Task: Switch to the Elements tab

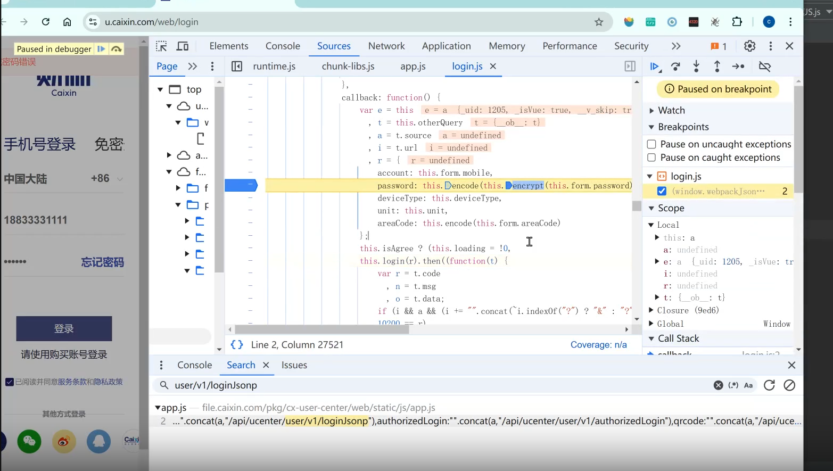Action: click(229, 46)
